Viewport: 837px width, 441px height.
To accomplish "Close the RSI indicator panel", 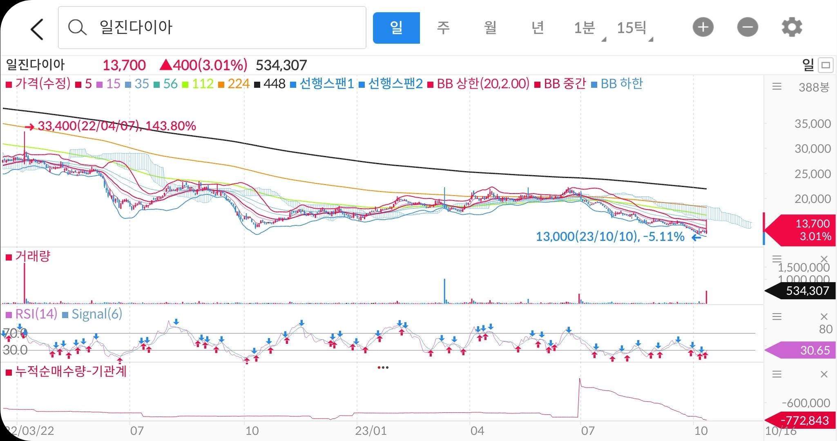I will (x=824, y=316).
